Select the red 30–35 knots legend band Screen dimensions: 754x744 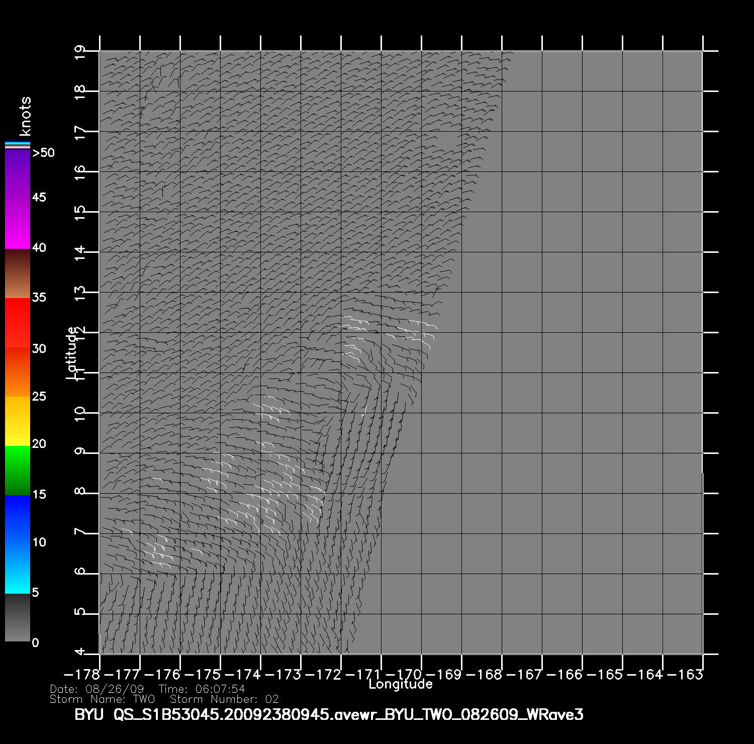click(18, 322)
